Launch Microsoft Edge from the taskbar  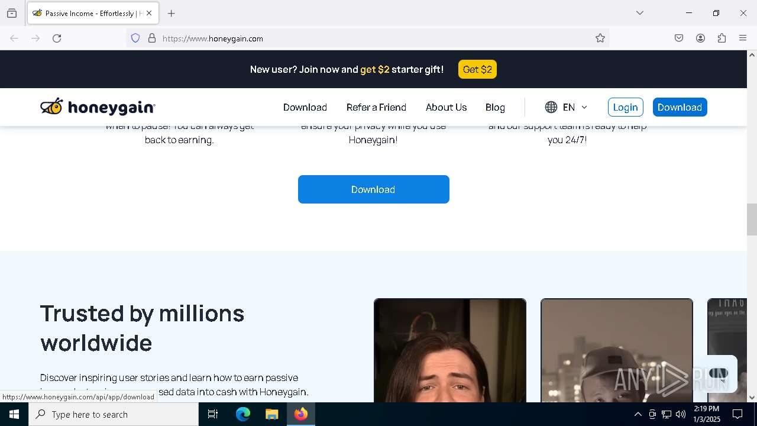click(x=243, y=414)
